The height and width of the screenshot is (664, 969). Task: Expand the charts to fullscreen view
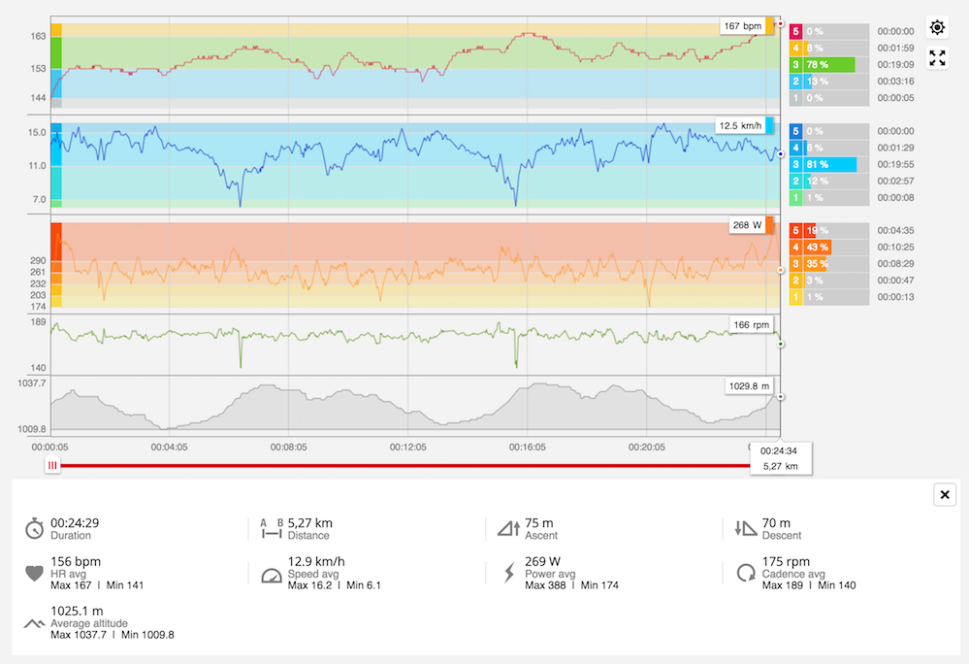[937, 58]
